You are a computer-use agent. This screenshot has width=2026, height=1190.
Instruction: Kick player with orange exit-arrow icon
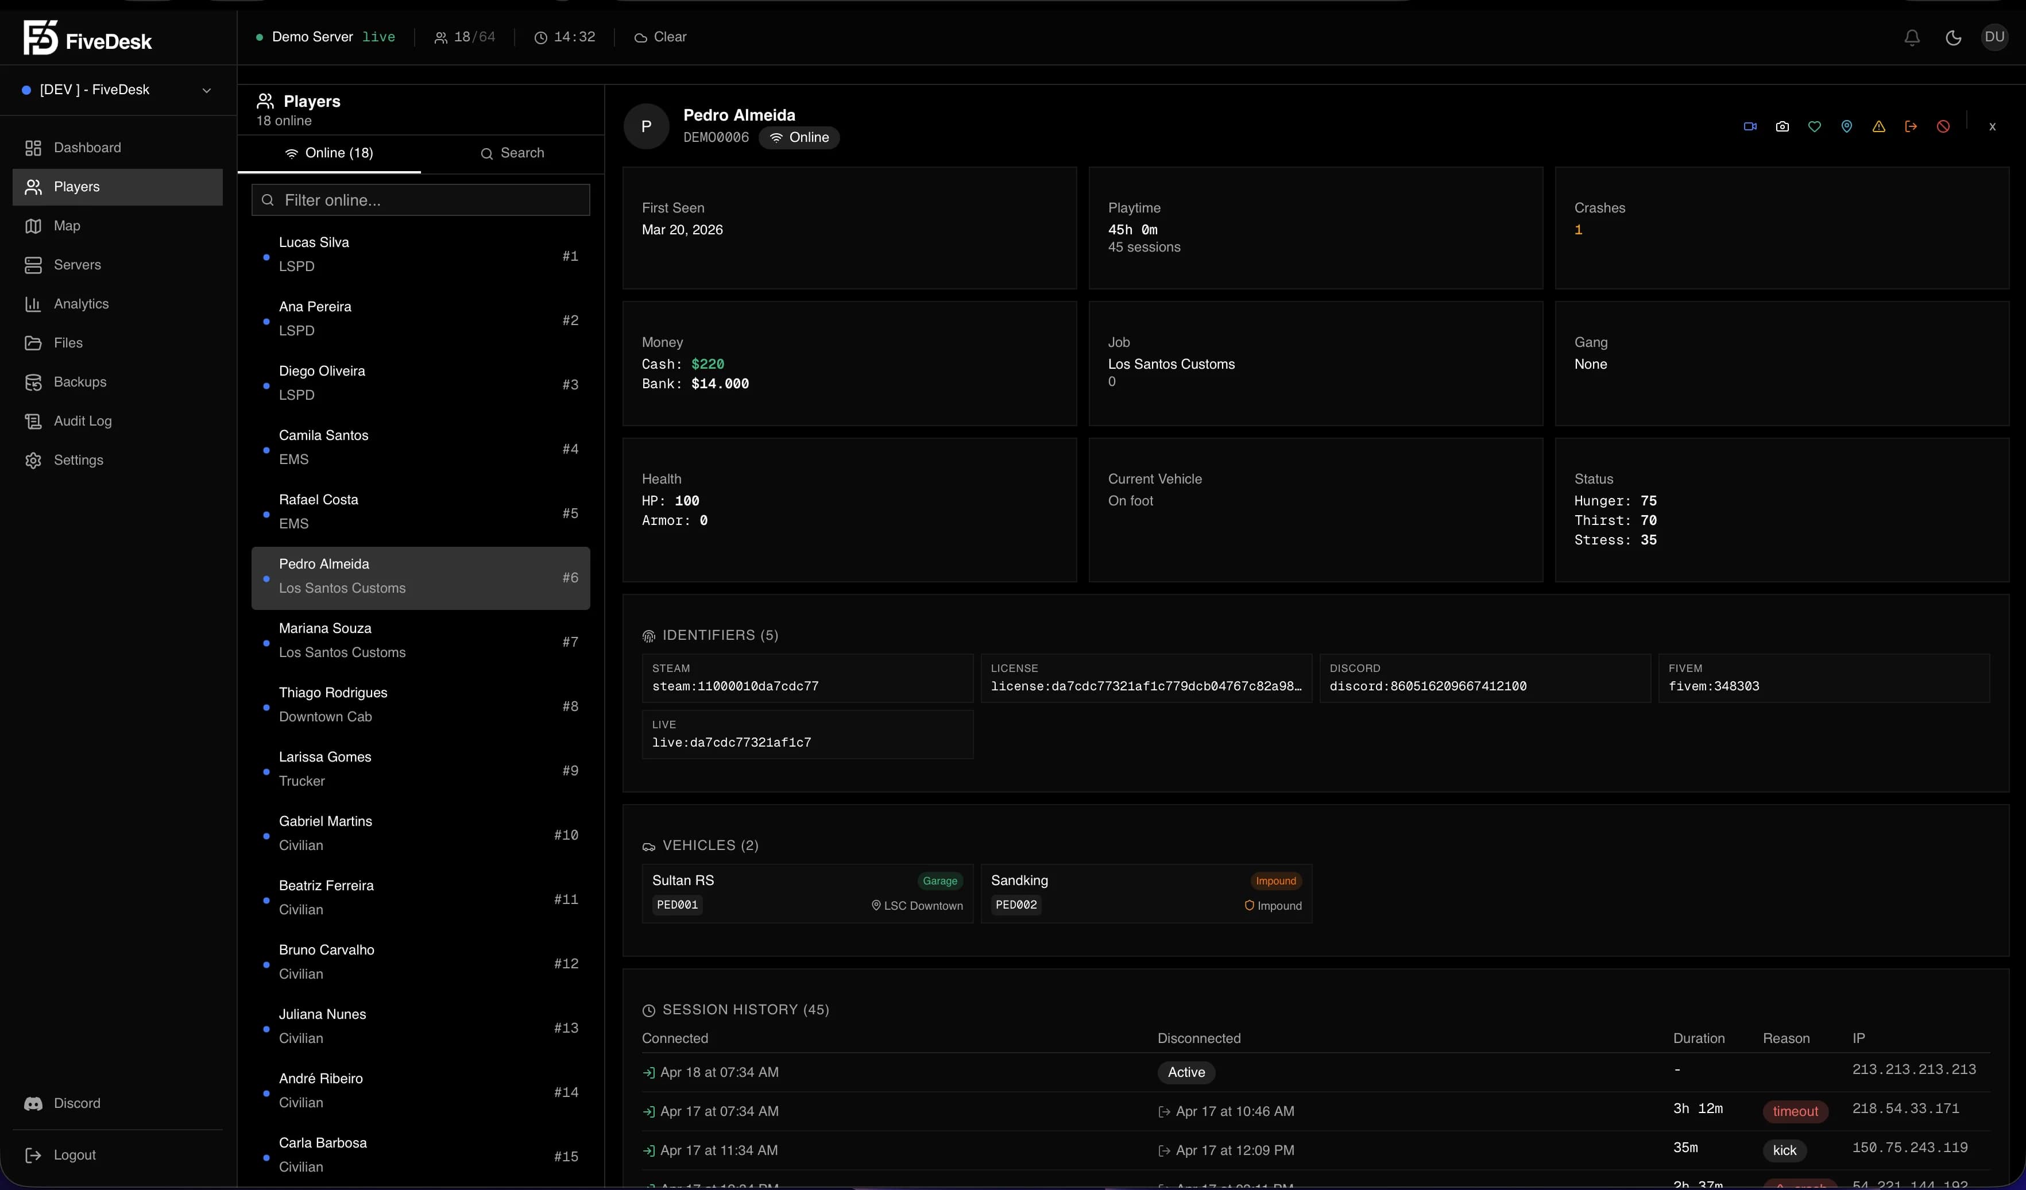coord(1910,126)
